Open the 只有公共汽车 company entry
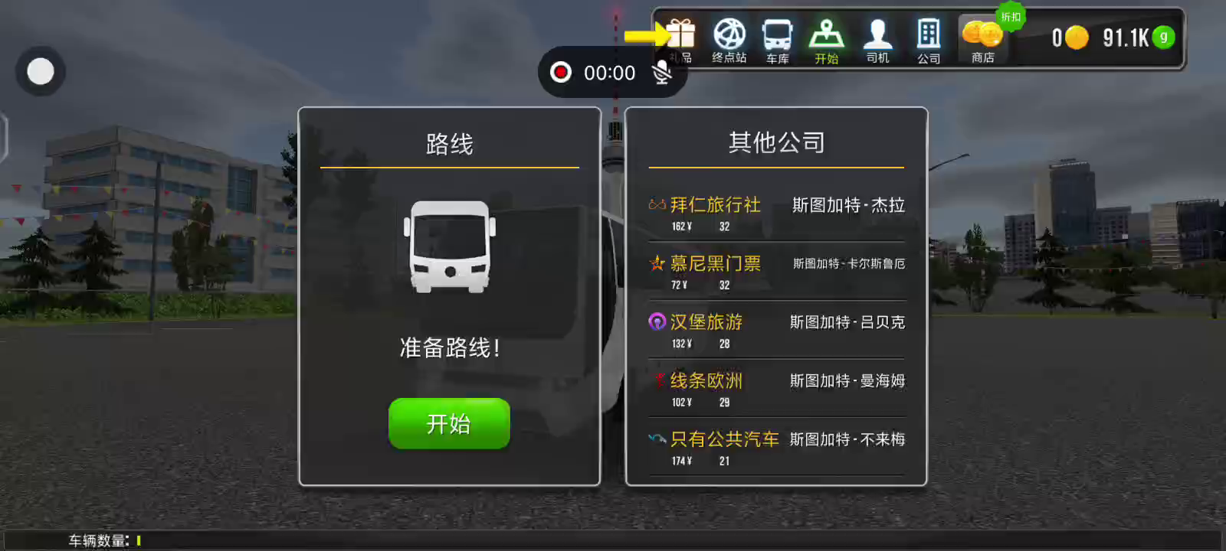 [x=776, y=448]
